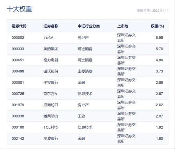Click 信息技术 industry in 京东方A row
Image resolution: width=175 pixels, height=149 pixels.
[x=85, y=94]
